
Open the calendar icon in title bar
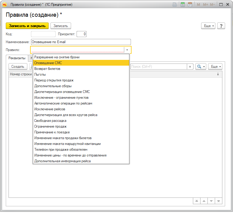coord(190,5)
